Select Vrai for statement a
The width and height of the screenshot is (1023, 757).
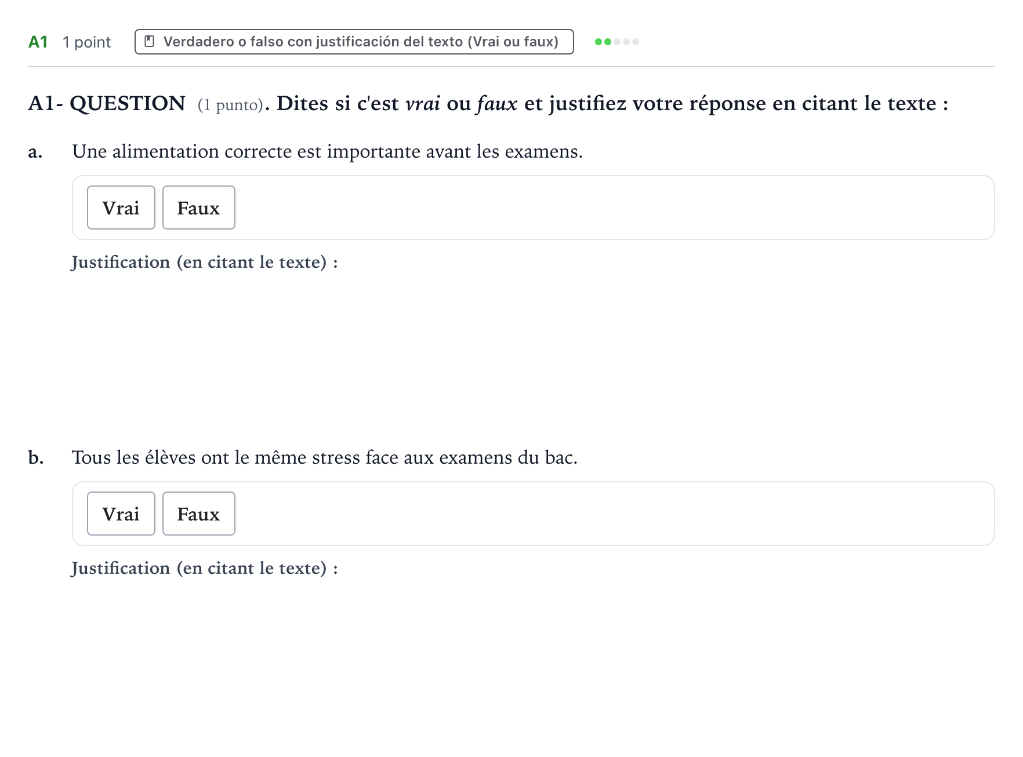pyautogui.click(x=121, y=208)
